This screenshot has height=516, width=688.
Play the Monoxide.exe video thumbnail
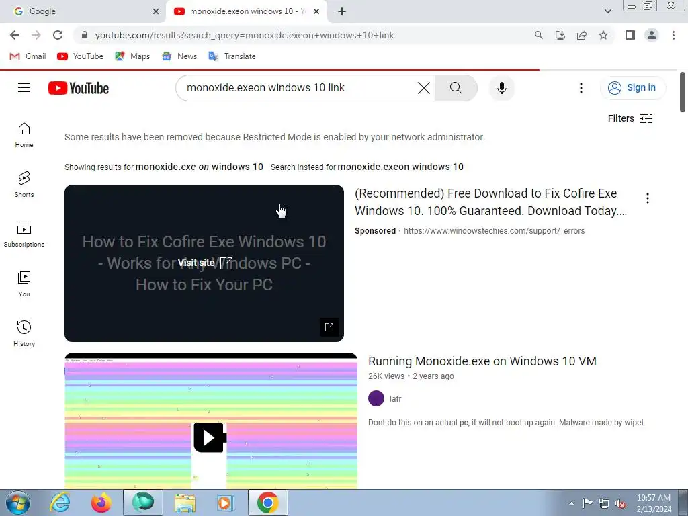(x=210, y=421)
